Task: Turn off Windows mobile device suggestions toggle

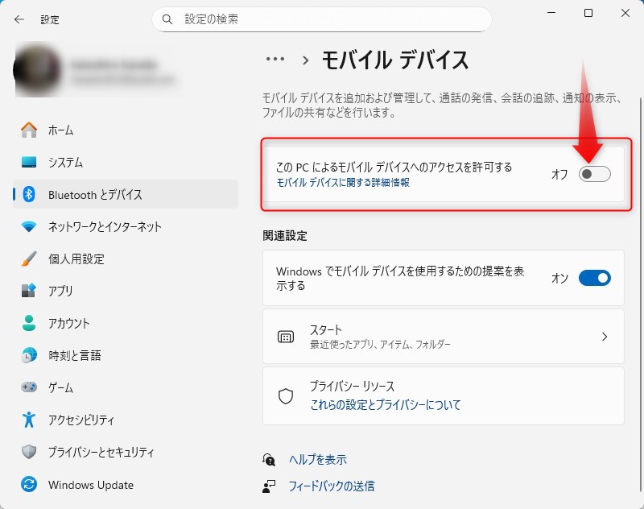Action: 594,278
